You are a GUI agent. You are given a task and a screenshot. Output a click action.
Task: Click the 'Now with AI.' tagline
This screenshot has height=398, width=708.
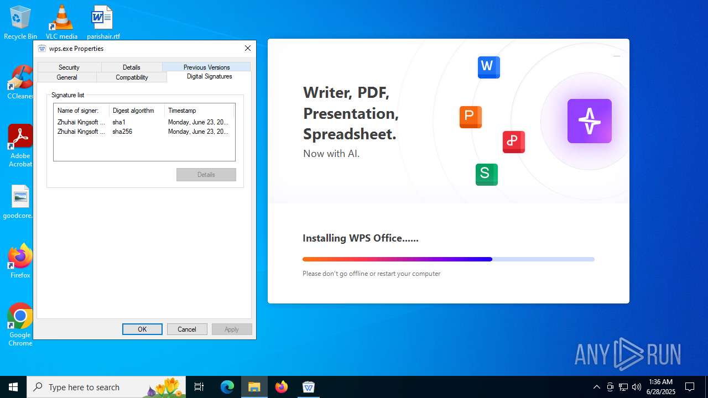pyautogui.click(x=331, y=154)
